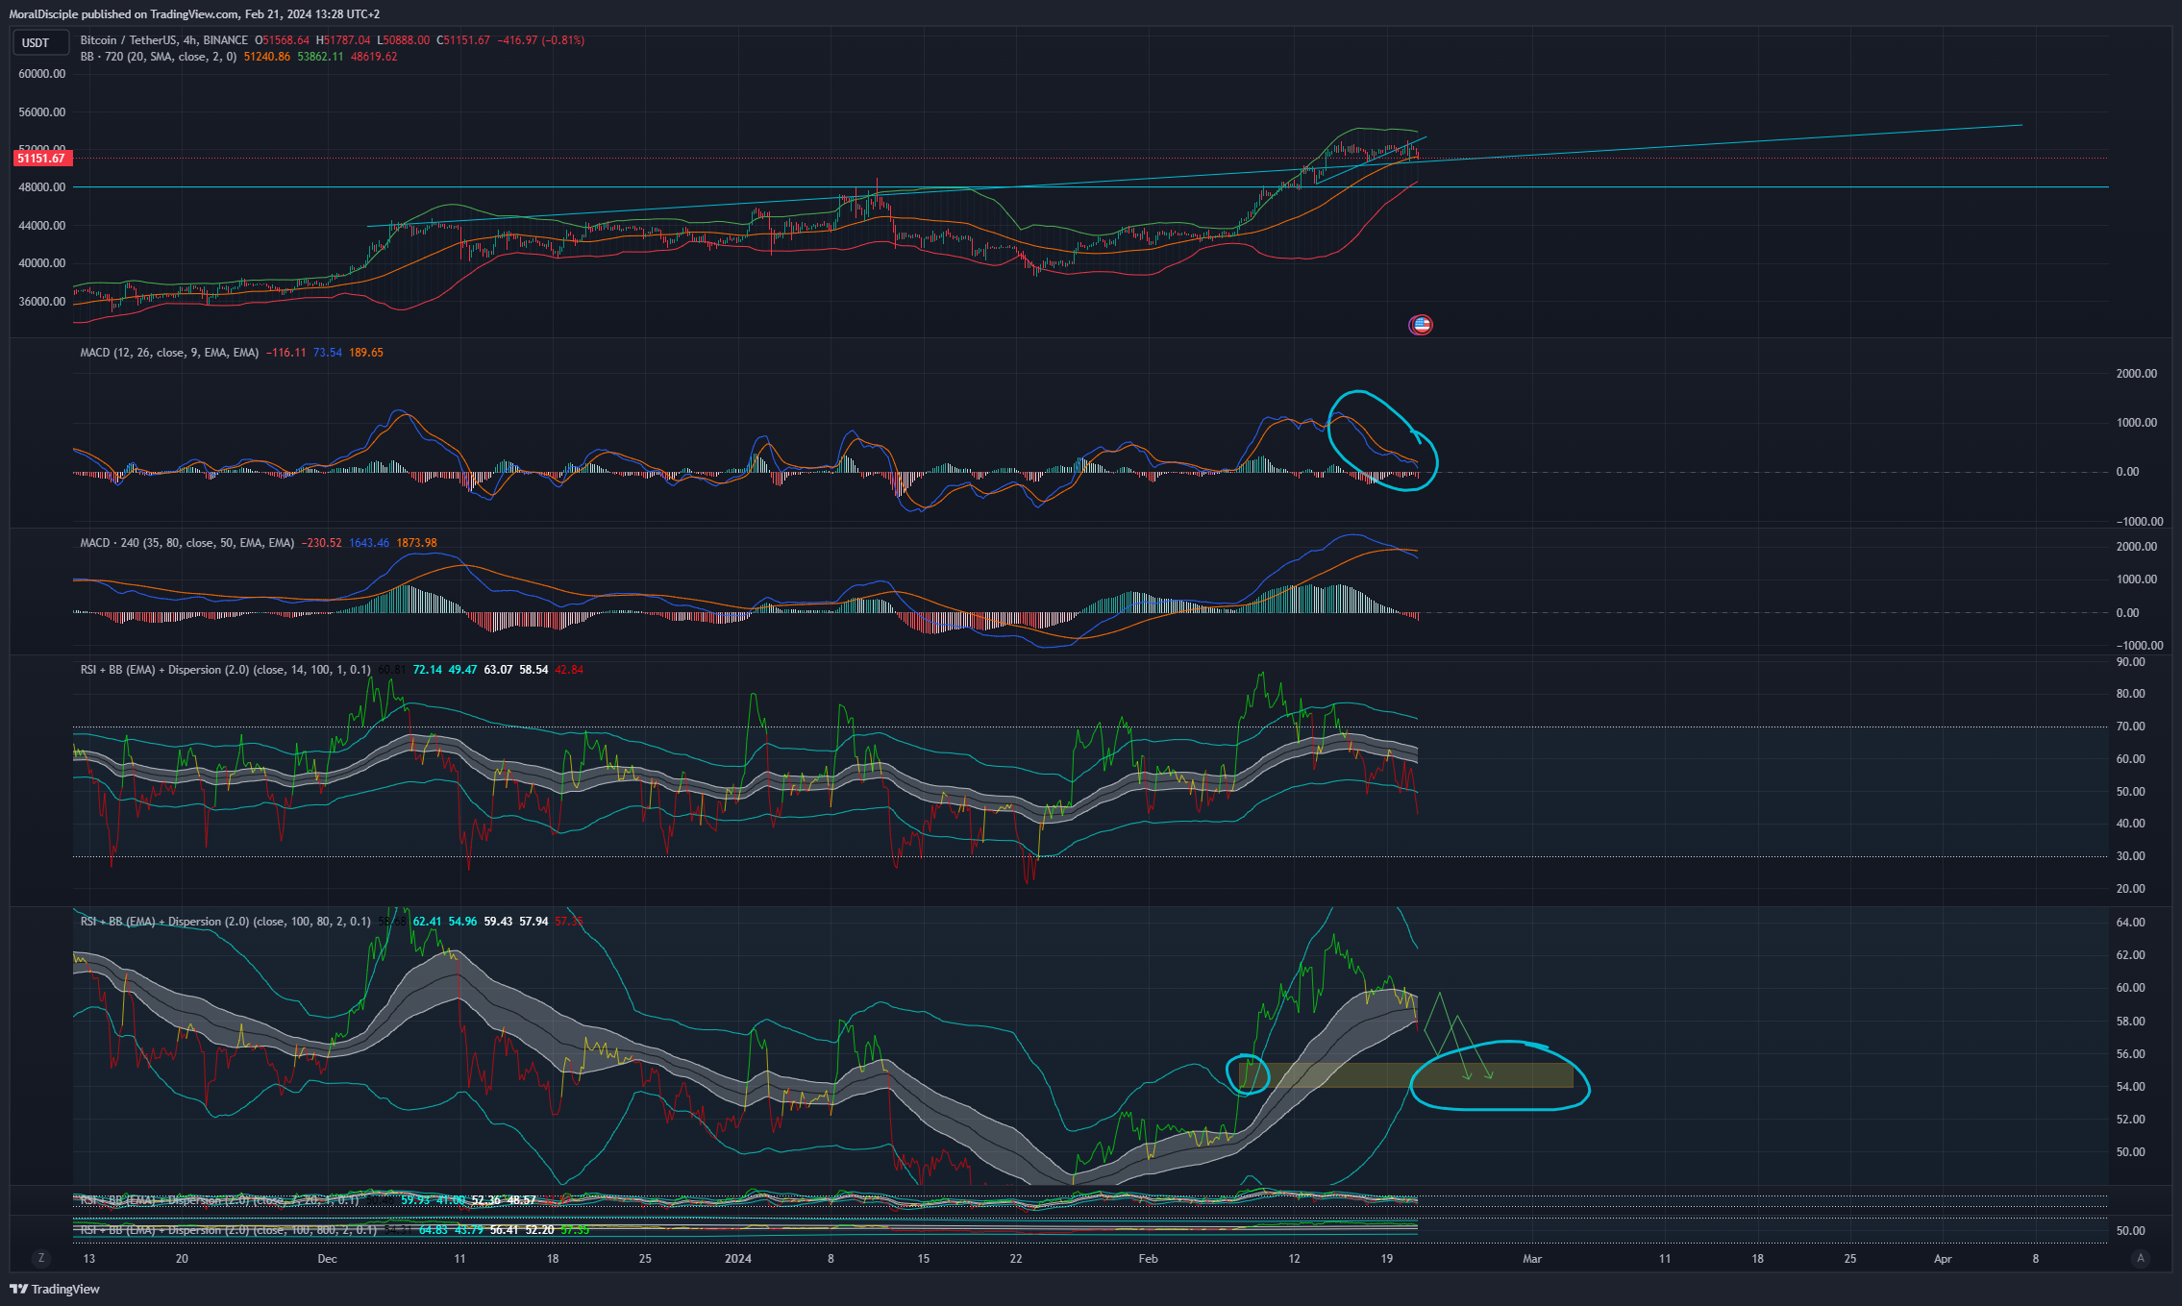The width and height of the screenshot is (2182, 1306).
Task: Select the RSI + BB (close, 100, 80, 2, 0.1) legend
Action: coord(225,922)
